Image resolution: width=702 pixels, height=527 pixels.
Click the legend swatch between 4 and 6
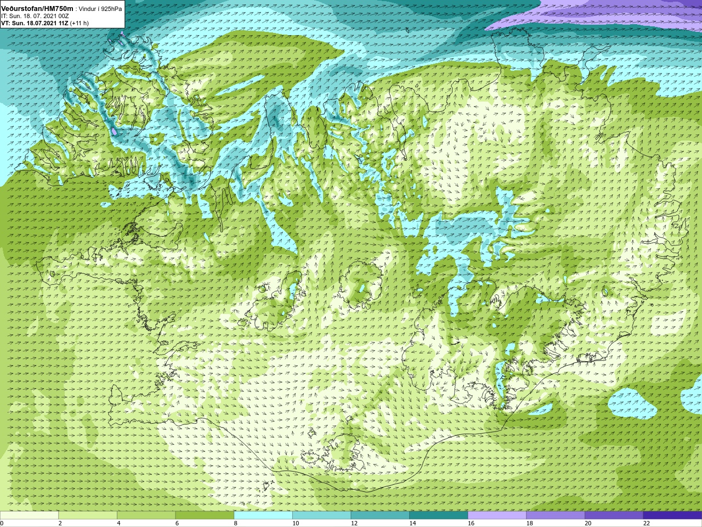146,515
